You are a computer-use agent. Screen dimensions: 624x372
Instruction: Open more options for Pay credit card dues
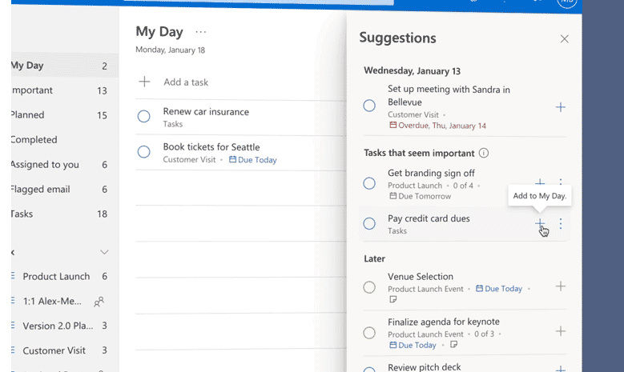(x=561, y=224)
